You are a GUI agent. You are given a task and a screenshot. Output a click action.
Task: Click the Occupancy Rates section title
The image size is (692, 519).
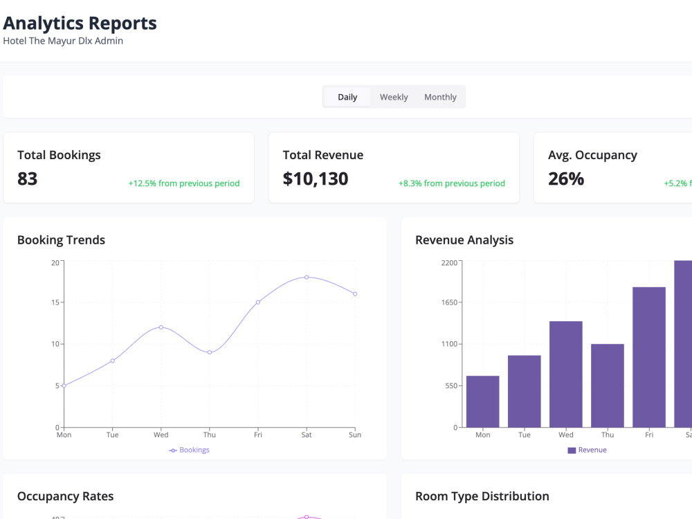(65, 496)
